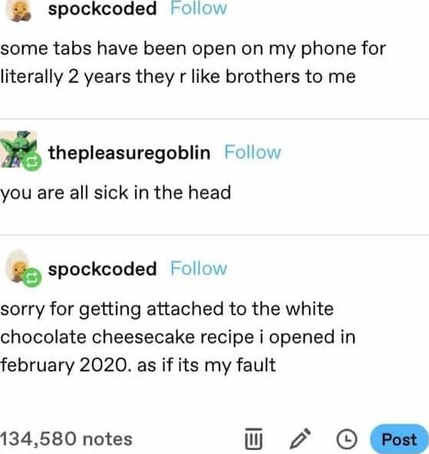
Task: Click the clock schedule icon
Action: click(346, 439)
